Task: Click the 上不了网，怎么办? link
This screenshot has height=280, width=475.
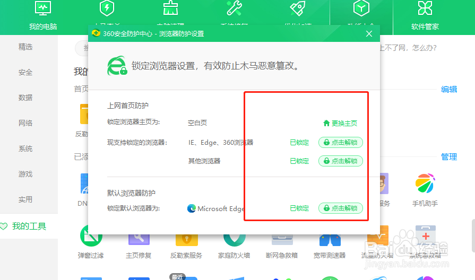Action: click(x=408, y=48)
